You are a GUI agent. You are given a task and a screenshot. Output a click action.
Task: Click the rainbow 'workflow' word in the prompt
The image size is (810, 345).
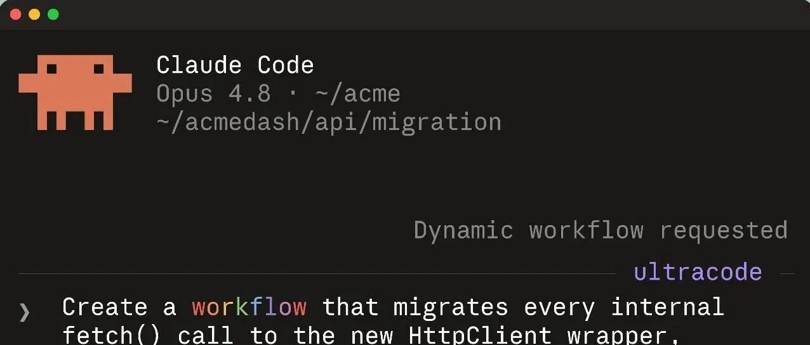click(x=249, y=307)
